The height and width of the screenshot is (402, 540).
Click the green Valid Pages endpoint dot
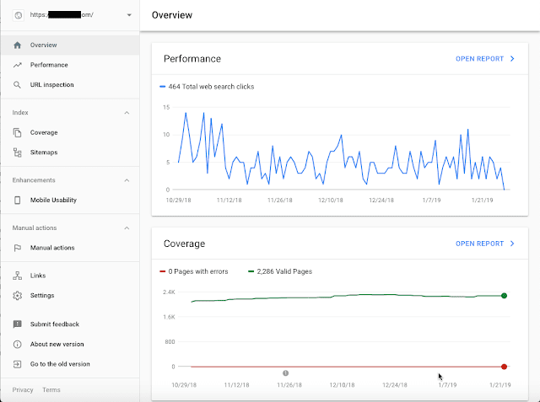(x=504, y=296)
